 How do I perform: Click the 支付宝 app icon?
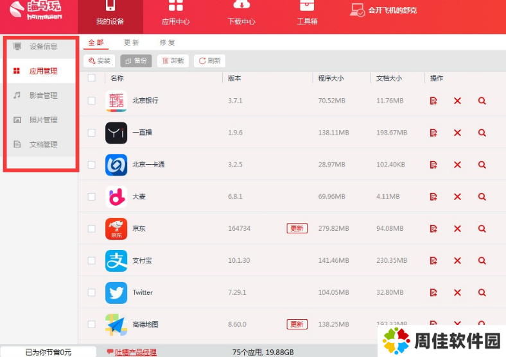coord(116,261)
